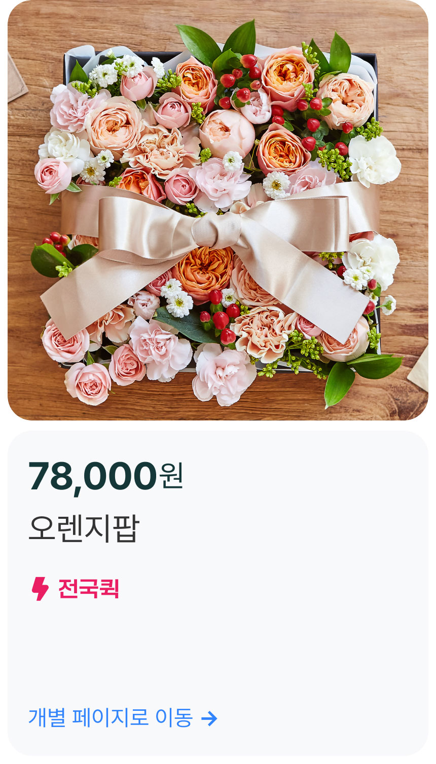Click the center knot of satin bow
This screenshot has height=764, width=436.
click(x=217, y=231)
